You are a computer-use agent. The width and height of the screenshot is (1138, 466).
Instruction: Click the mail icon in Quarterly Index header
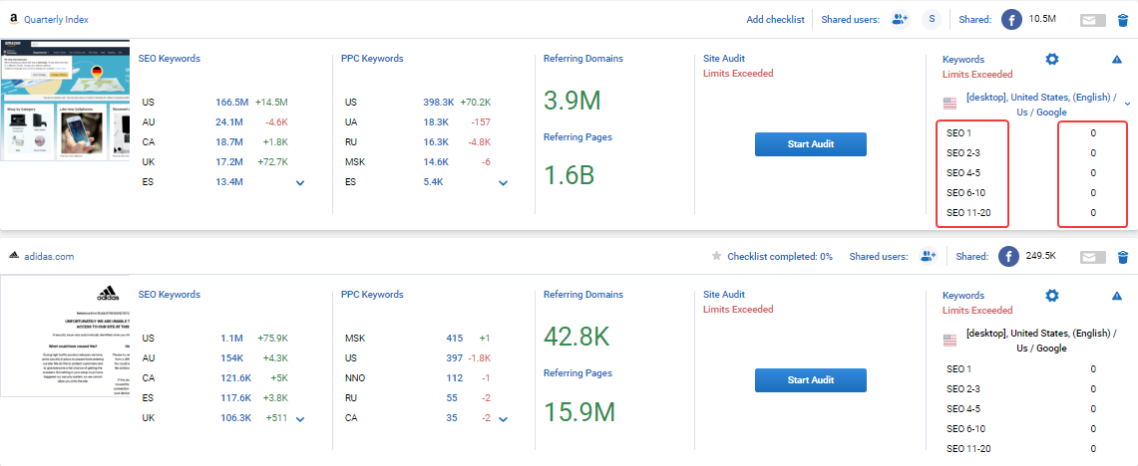click(x=1092, y=20)
